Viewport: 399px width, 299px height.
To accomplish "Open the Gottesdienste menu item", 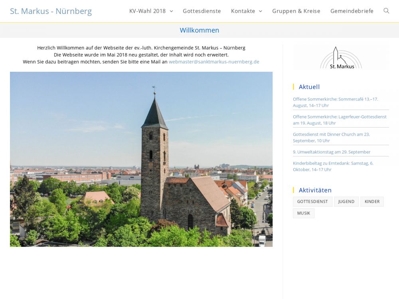I will pos(201,11).
